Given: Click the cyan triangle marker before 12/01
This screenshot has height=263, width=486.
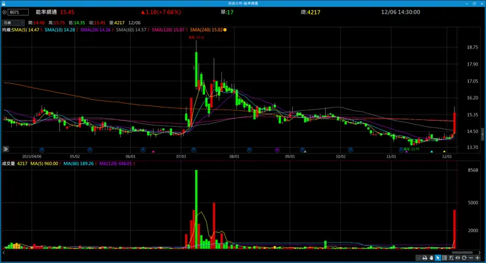Looking at the screenshot, I should tap(431, 152).
